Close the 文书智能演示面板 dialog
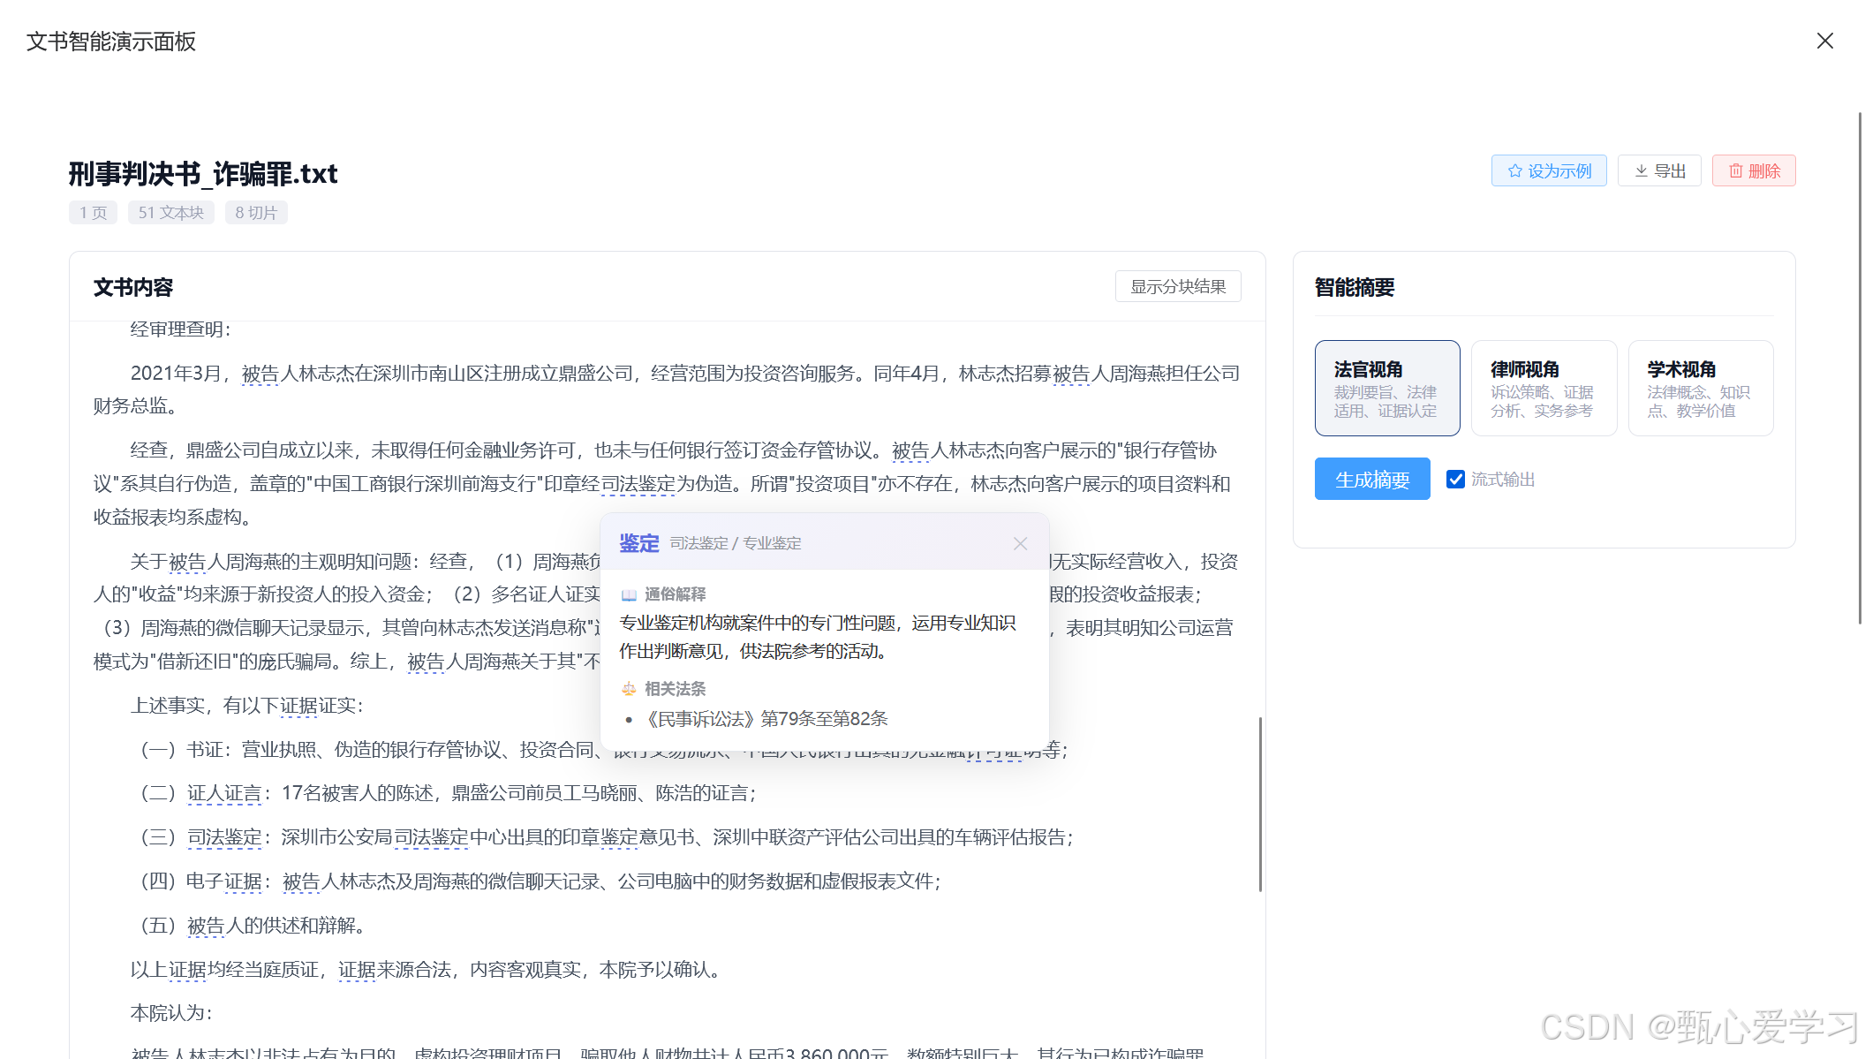 (x=1824, y=42)
